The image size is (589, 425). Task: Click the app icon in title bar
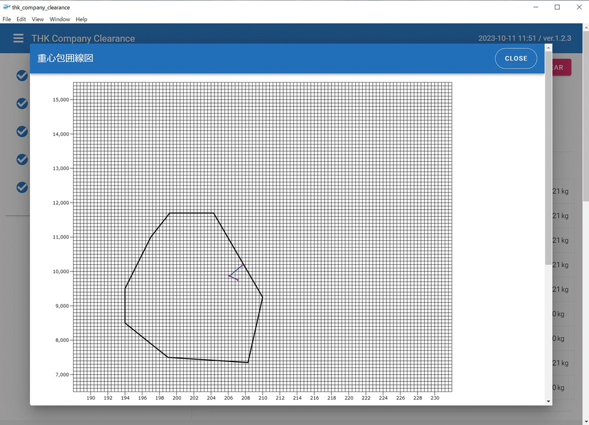pyautogui.click(x=6, y=7)
